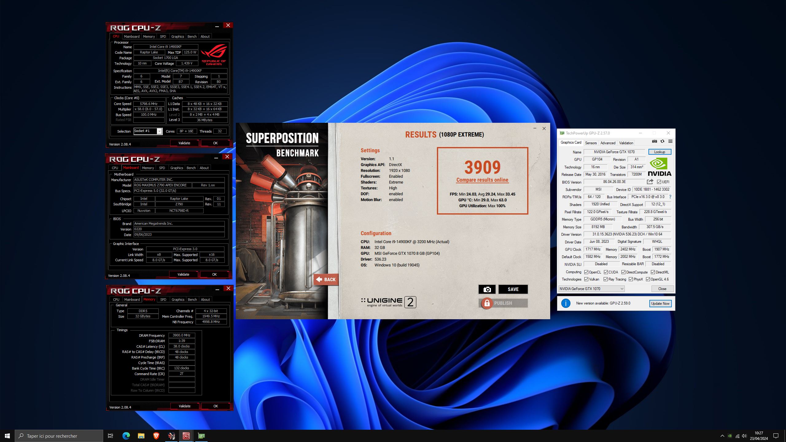Click the 3909 benchmark score
Image resolution: width=786 pixels, height=442 pixels.
click(x=482, y=168)
